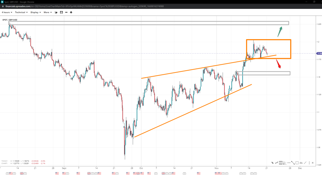Zoom out using the minus icon
322x175 pixels.
pos(66,12)
